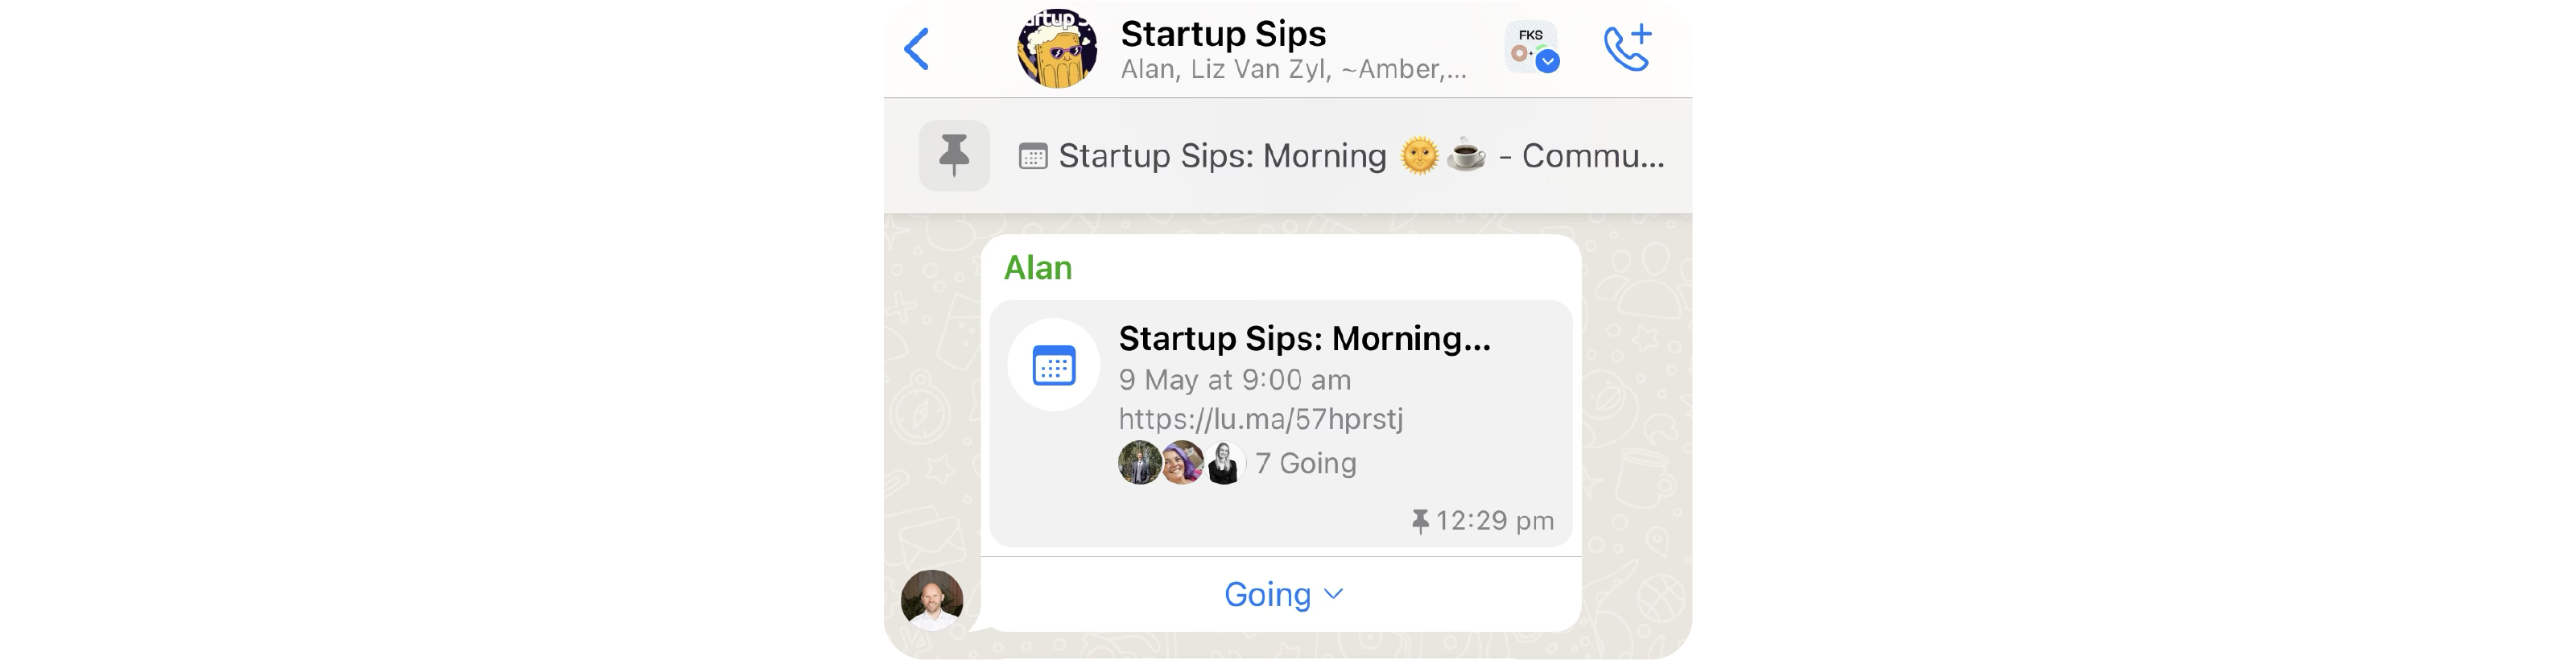Open the FKS community icon in header

coord(1531,47)
